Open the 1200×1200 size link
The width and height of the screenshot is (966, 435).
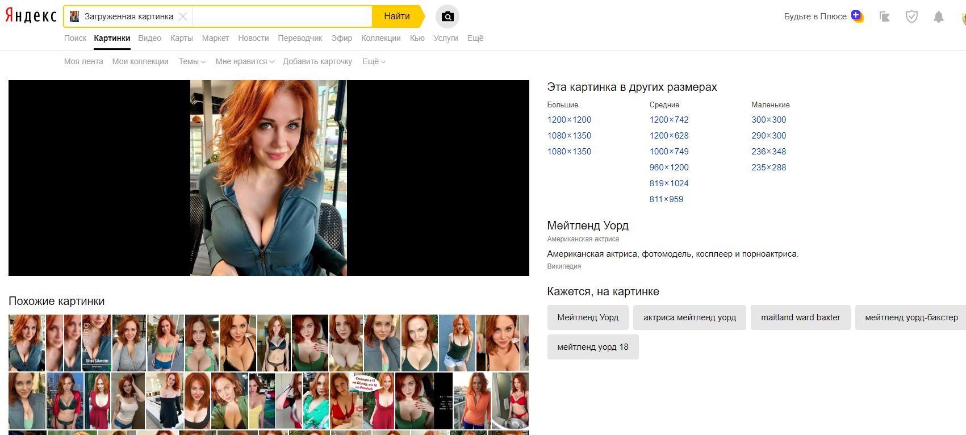[569, 120]
